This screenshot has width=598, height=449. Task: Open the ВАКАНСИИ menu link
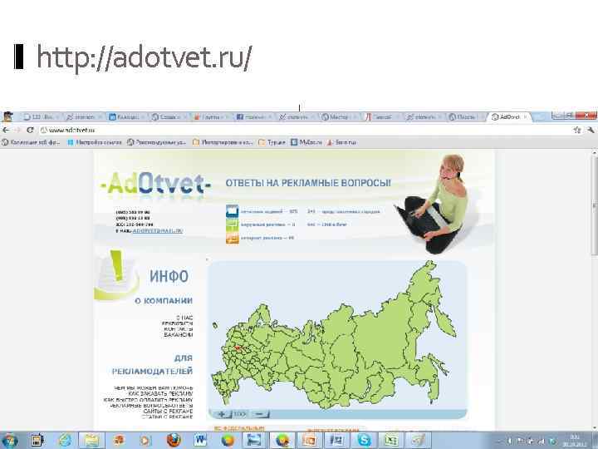point(179,334)
